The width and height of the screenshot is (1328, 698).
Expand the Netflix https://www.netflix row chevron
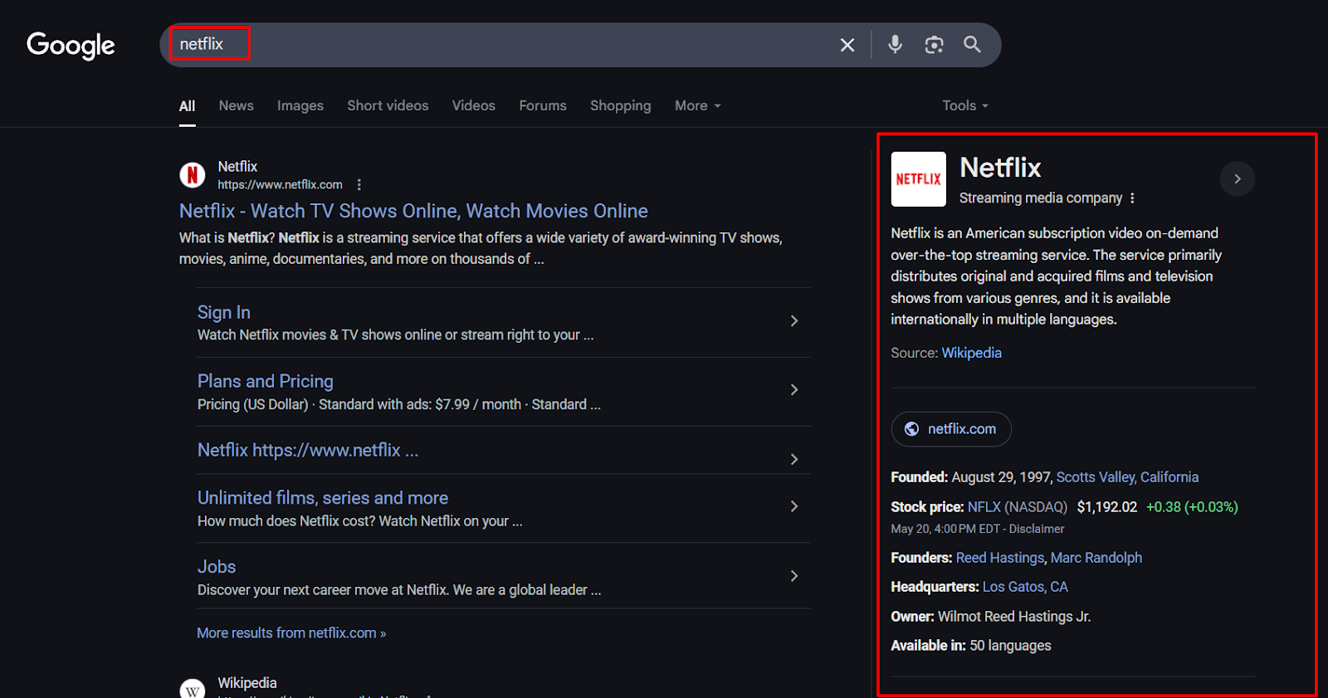pos(794,459)
